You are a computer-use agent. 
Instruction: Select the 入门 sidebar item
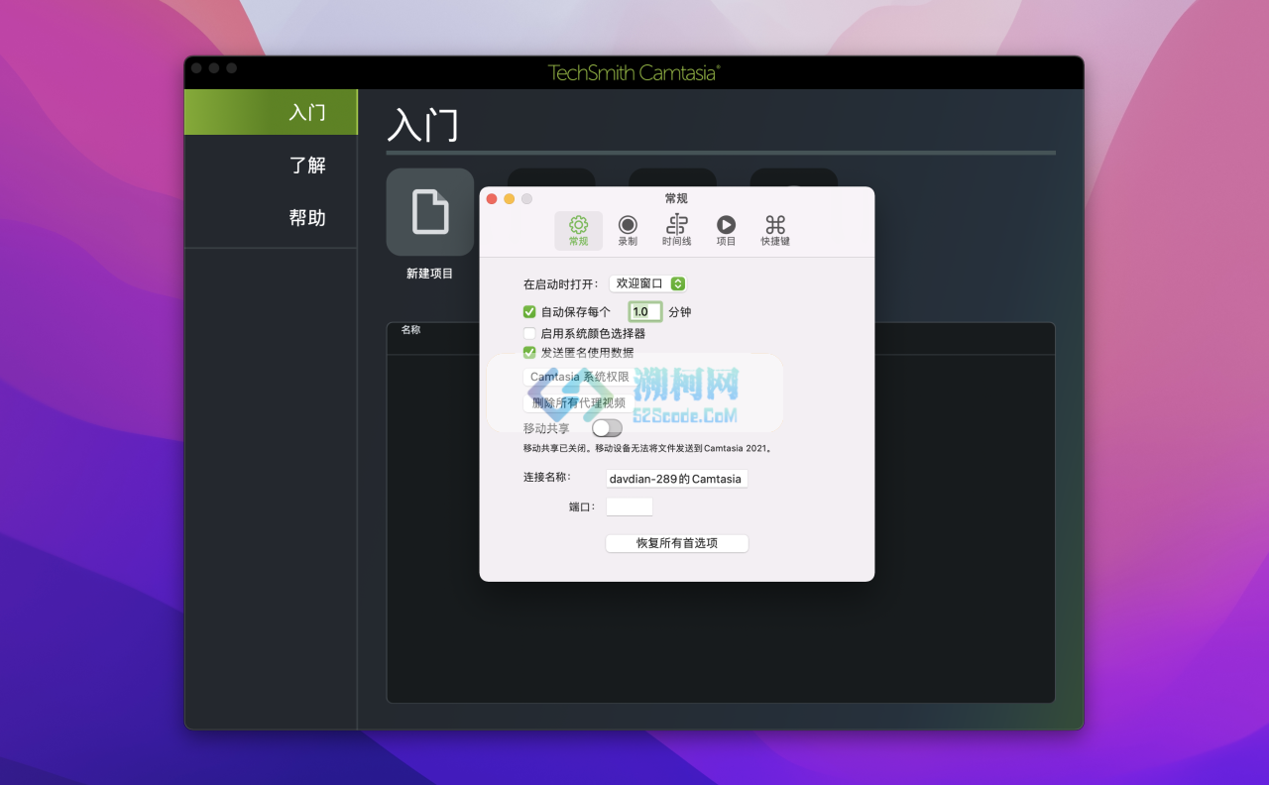[271, 112]
